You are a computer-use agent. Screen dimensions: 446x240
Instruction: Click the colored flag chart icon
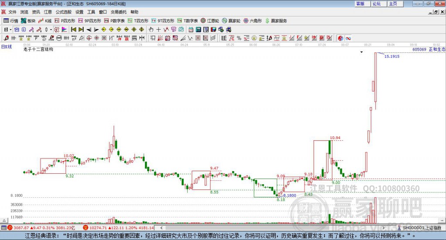(64, 30)
